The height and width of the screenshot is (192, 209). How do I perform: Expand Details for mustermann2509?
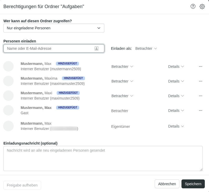coord(176,67)
